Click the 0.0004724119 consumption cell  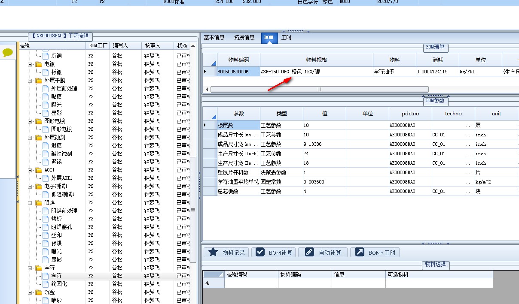[437, 72]
